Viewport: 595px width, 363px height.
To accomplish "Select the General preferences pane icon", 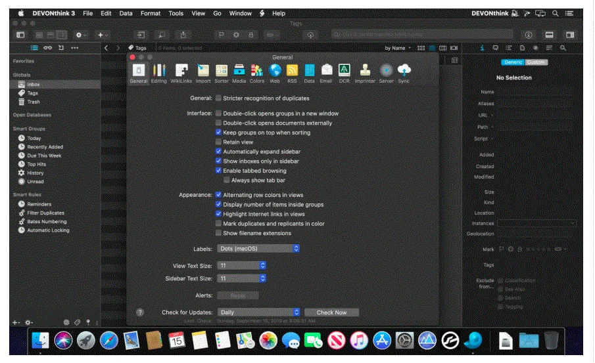I will coord(139,73).
